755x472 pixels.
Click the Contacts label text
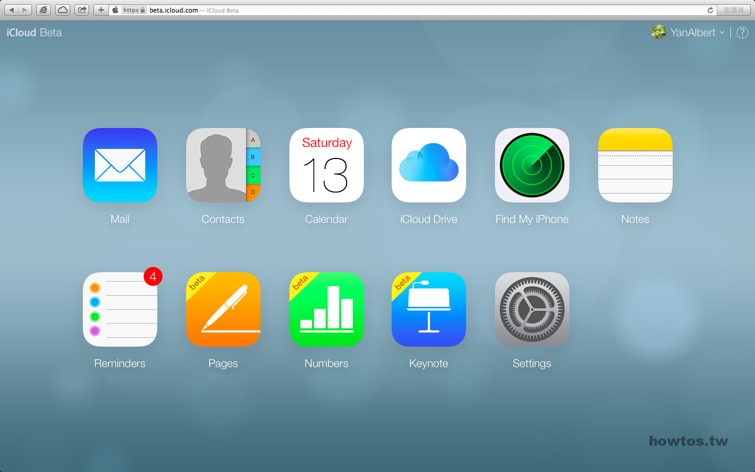click(x=223, y=219)
